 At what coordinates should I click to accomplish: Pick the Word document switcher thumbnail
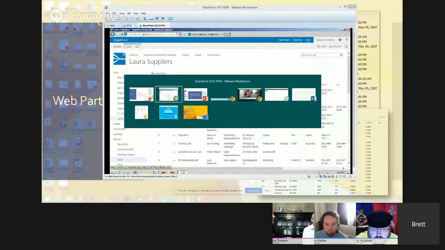(304, 94)
